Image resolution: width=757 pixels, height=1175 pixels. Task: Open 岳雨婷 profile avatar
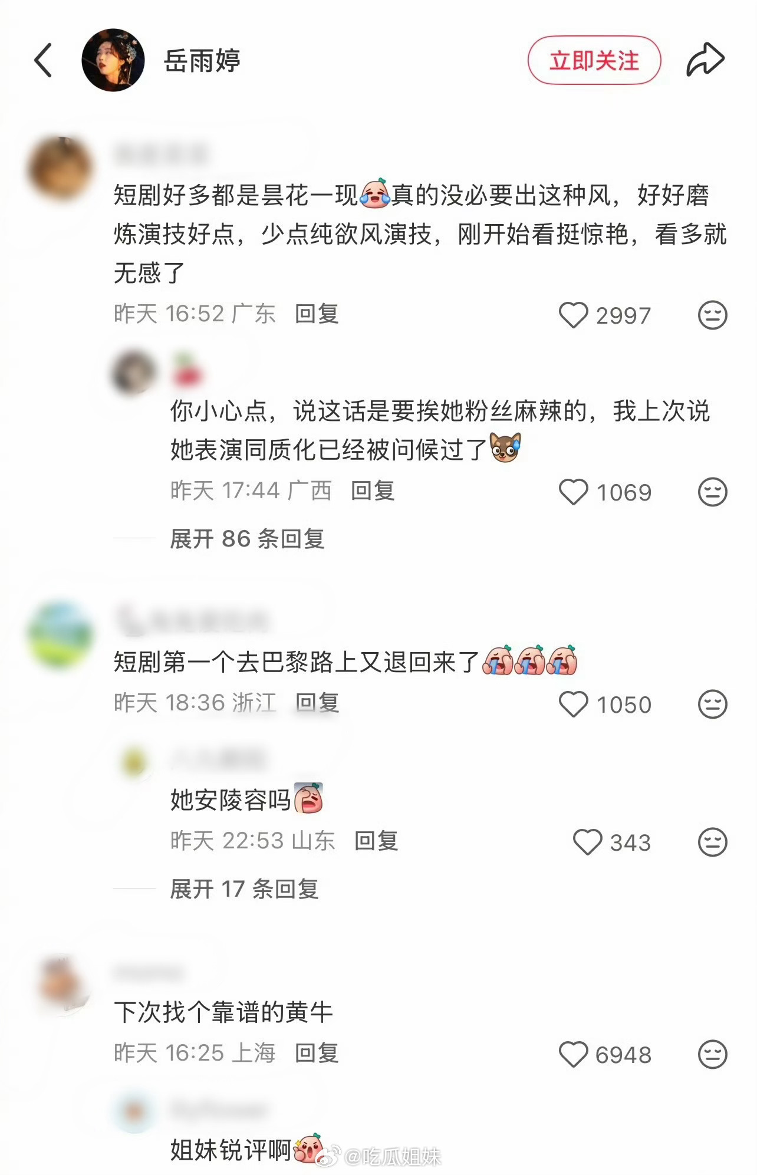[113, 60]
